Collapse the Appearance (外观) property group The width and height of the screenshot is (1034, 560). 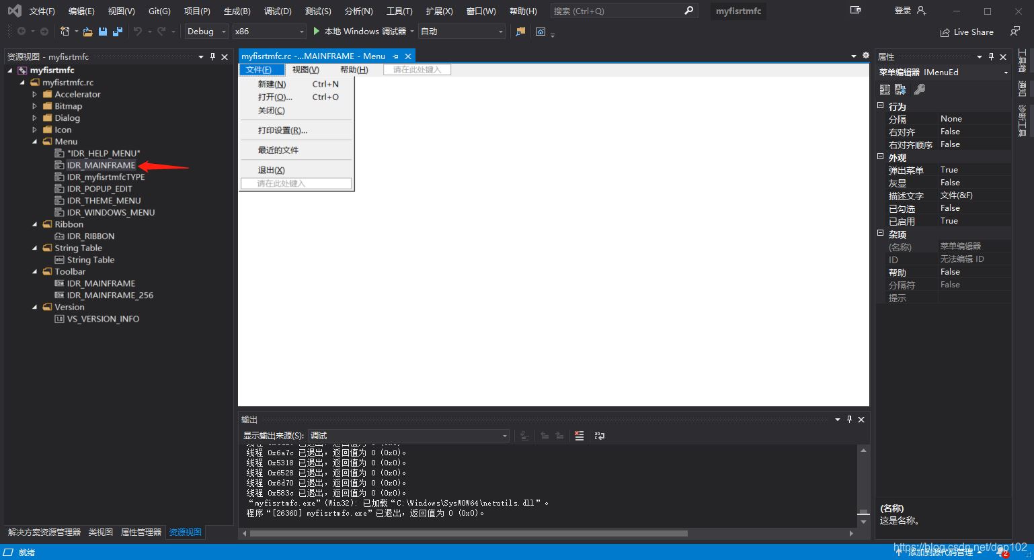[x=881, y=157]
